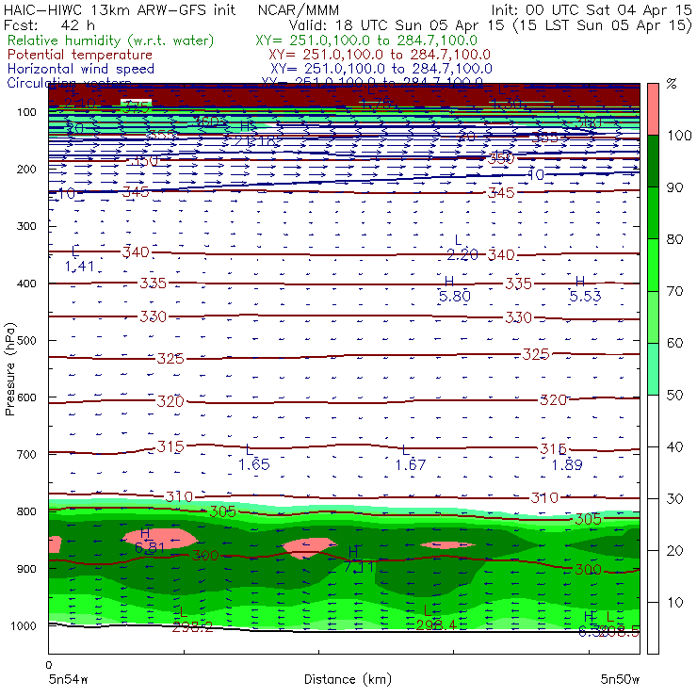Click the colorbar '80' label
This screenshot has width=697, height=697.
pos(674,239)
